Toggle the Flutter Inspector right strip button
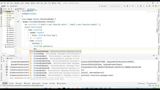 click(x=159, y=50)
